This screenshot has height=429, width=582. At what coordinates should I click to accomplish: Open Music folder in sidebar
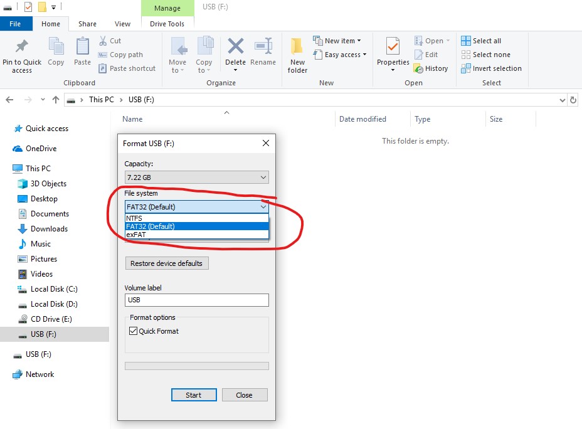34,244
